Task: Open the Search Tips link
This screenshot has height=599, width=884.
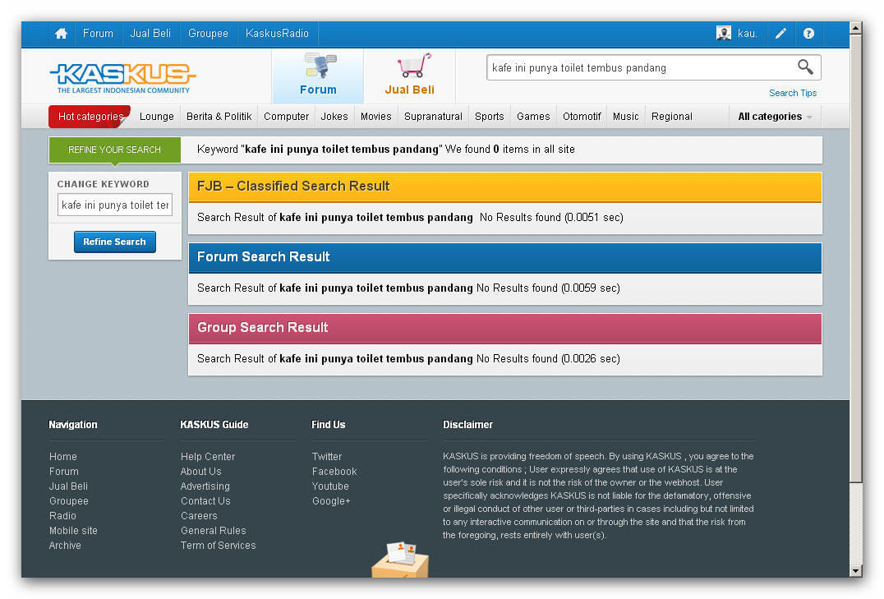Action: 793,93
